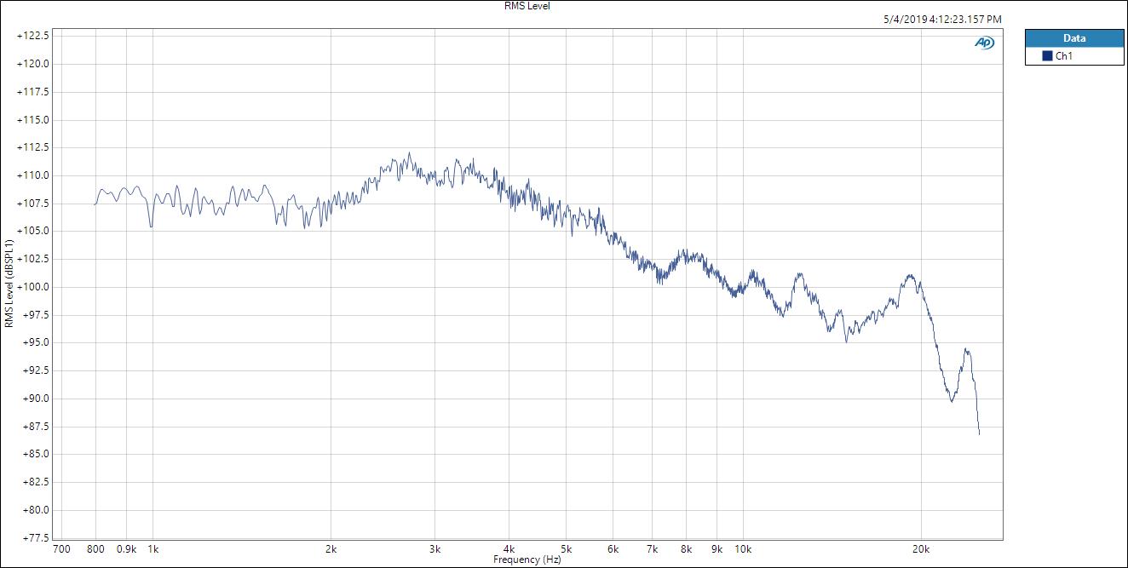Click the +97.5 y-axis tick label
This screenshot has height=568, width=1128.
[36, 315]
